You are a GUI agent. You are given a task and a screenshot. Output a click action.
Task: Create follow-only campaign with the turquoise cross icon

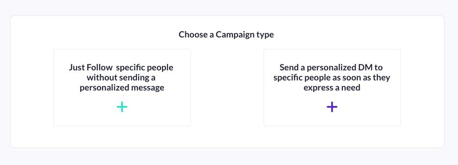[x=122, y=107]
